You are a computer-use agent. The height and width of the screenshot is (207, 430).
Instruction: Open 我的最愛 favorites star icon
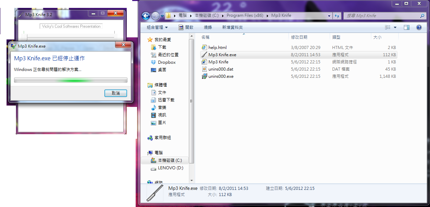click(150, 40)
